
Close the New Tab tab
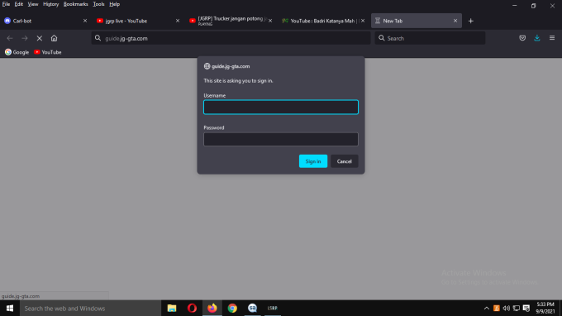455,21
